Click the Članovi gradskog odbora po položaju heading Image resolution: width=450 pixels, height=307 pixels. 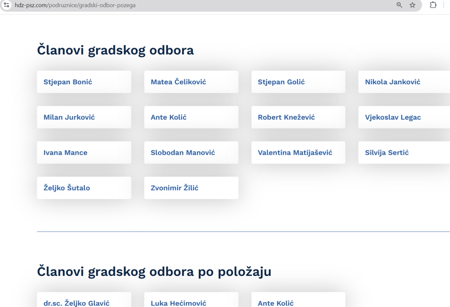point(154,272)
